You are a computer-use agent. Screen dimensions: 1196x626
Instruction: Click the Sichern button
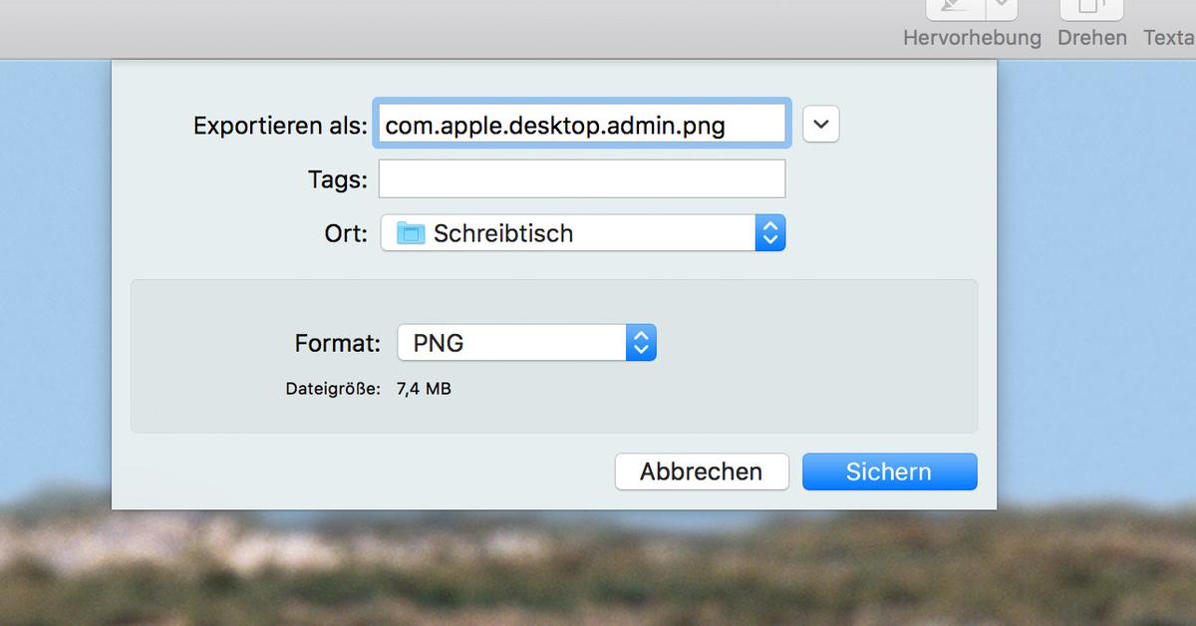889,471
